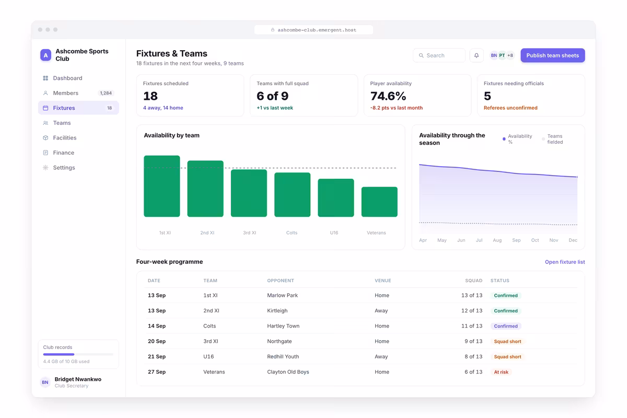The height and width of the screenshot is (418, 627).
Task: Click the Bridget Nwankwo profile avatar
Action: point(45,382)
